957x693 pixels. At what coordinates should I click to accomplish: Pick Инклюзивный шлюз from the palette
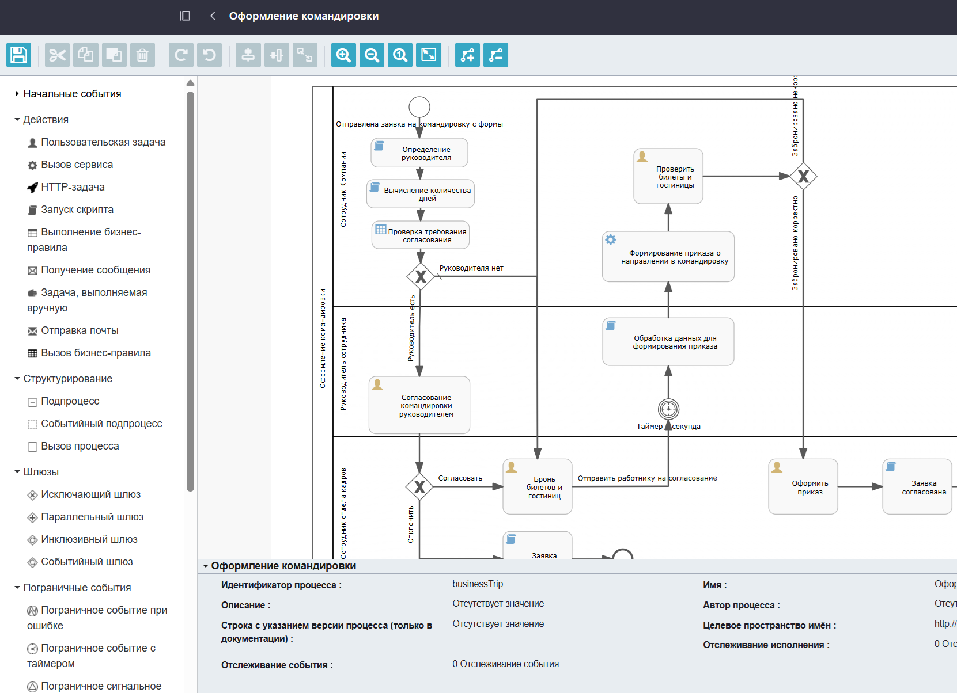pos(82,539)
